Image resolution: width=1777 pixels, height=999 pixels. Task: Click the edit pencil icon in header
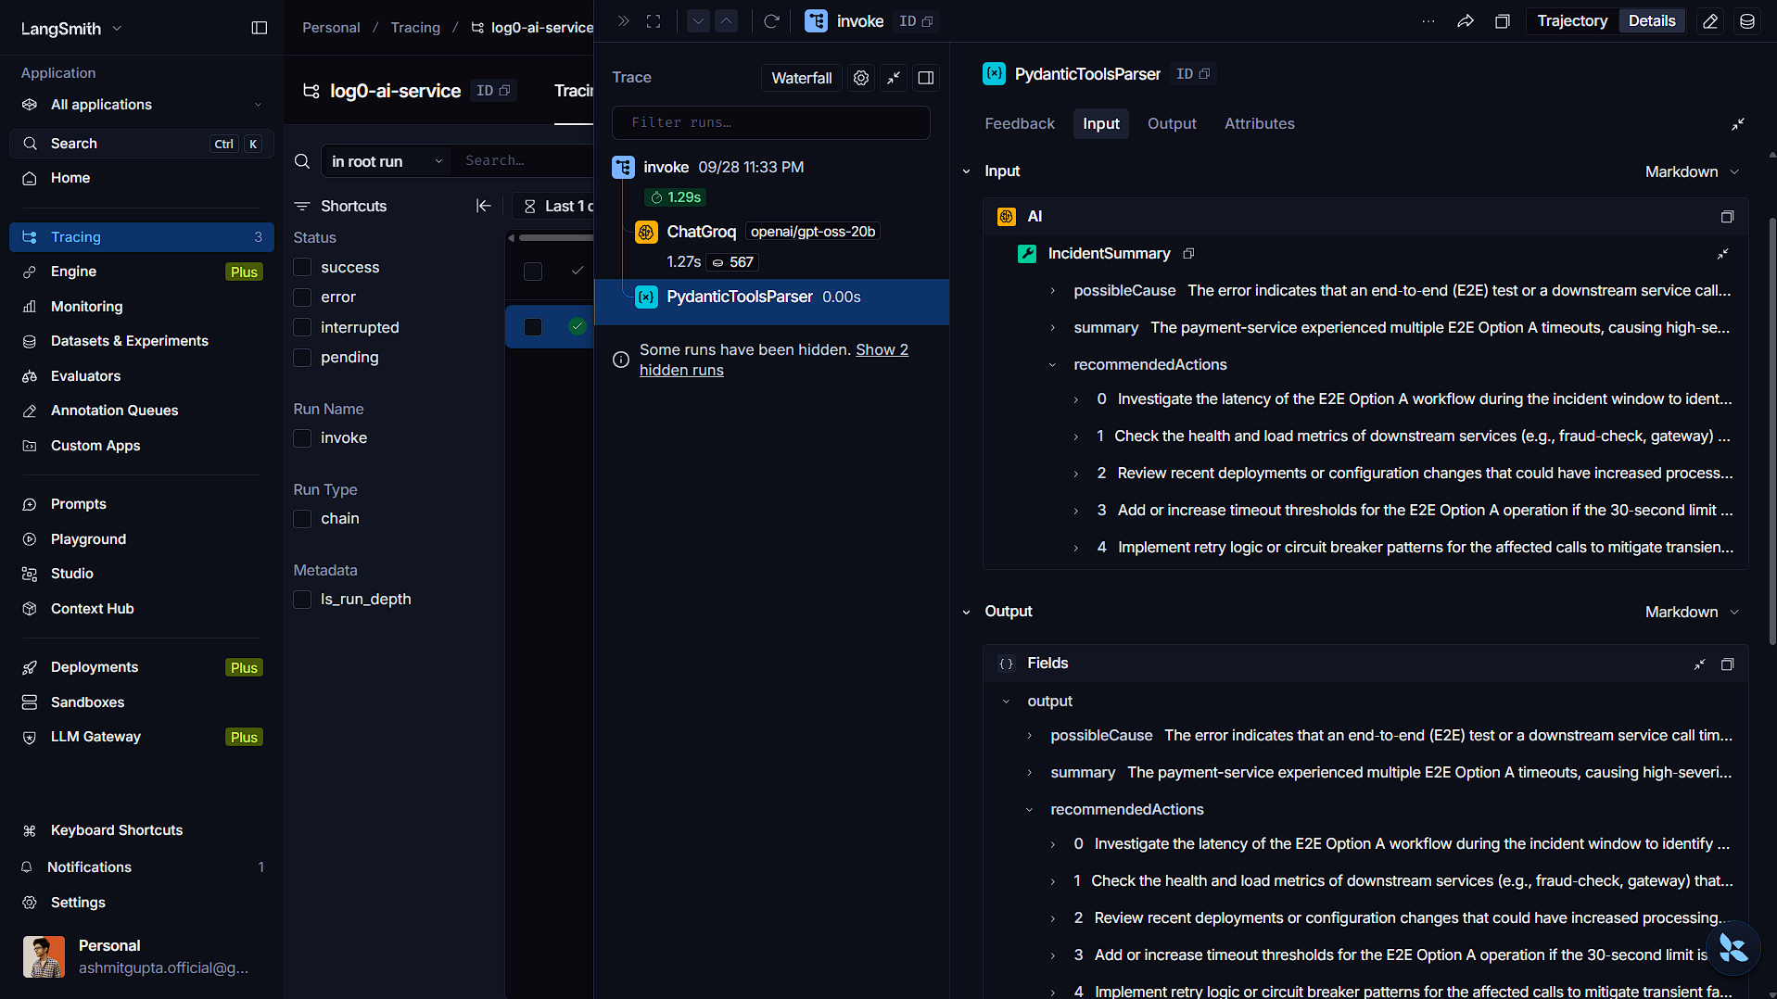1710,21
